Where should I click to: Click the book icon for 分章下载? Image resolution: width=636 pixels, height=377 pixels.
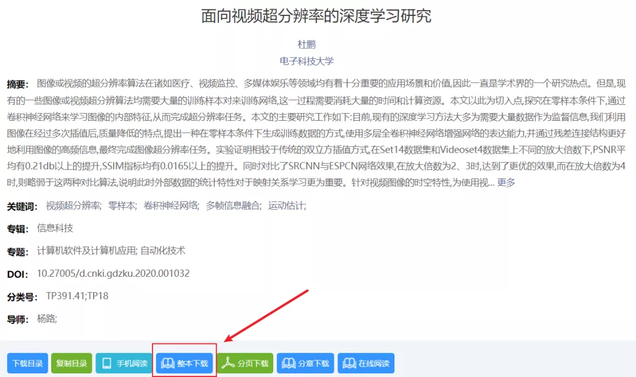289,363
